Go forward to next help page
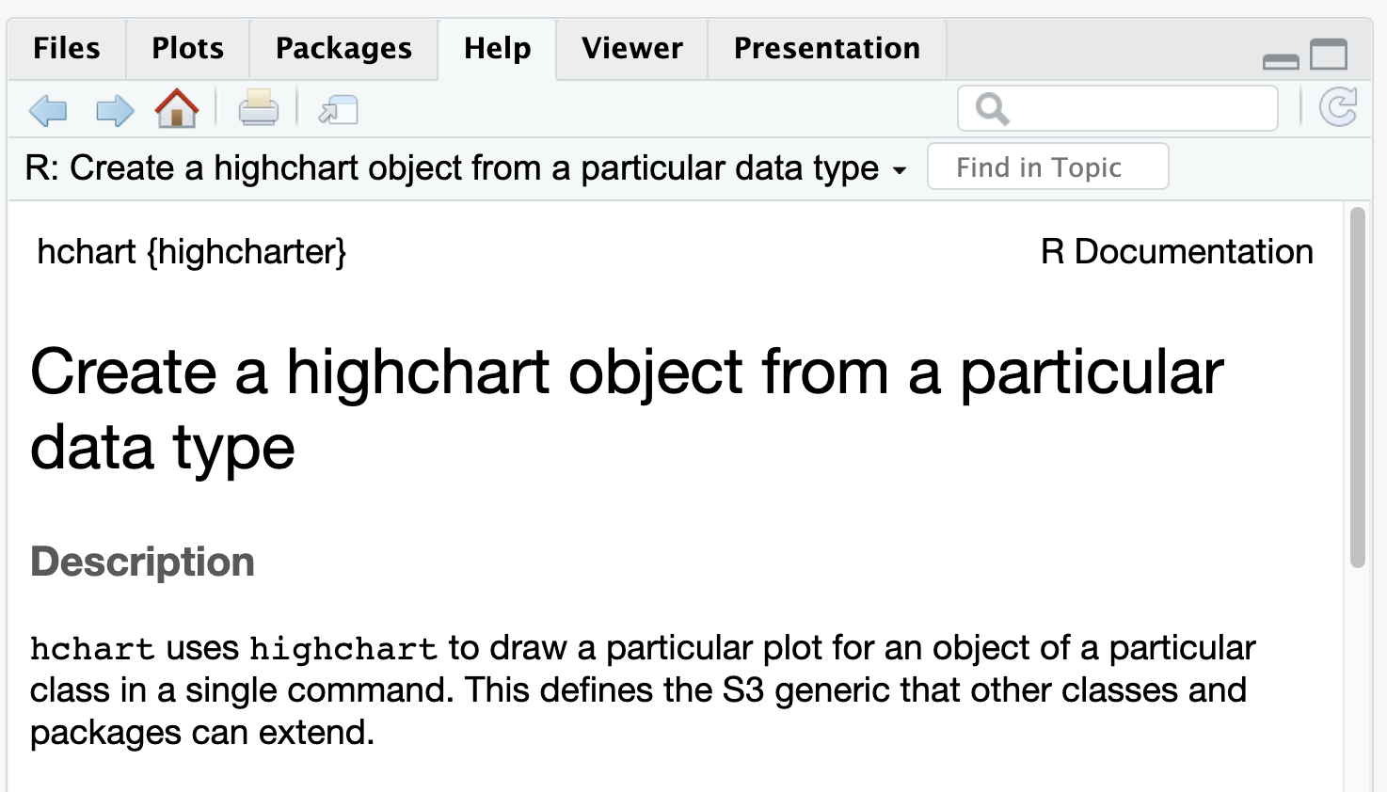 point(115,110)
